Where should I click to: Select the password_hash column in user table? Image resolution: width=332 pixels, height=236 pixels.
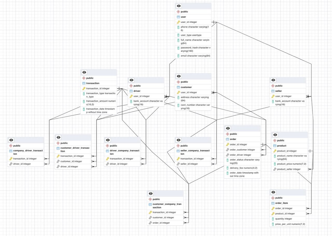pyautogui.click(x=193, y=49)
